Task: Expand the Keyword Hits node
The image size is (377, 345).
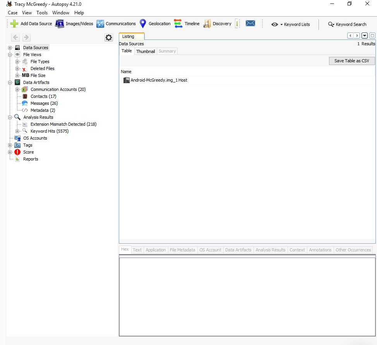Action: click(x=17, y=131)
